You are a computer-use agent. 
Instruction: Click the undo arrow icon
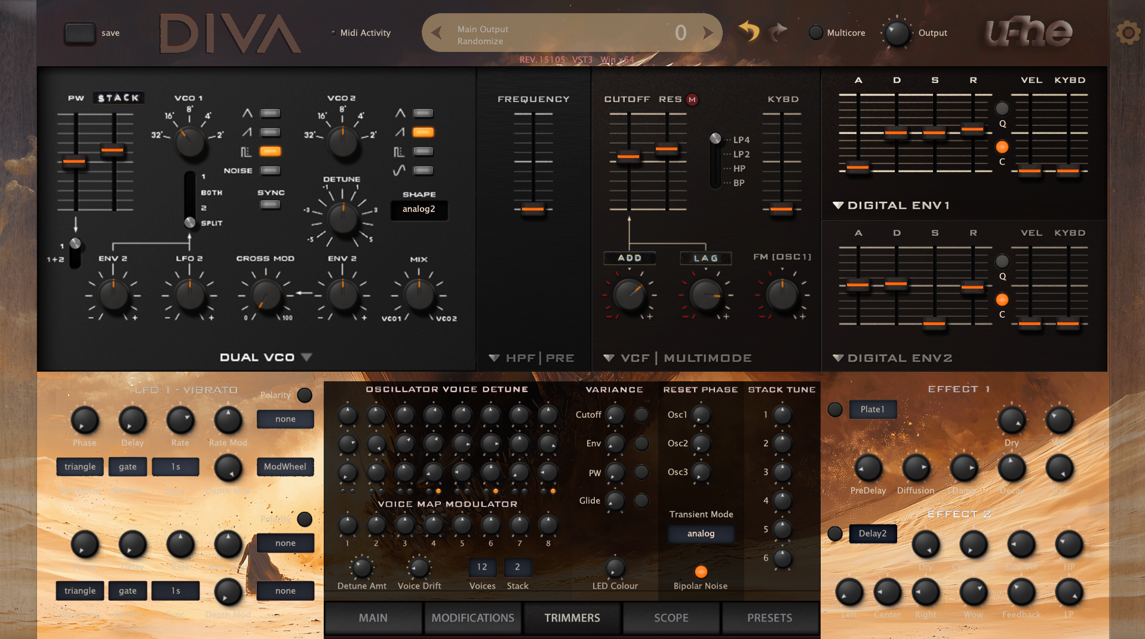[749, 31]
